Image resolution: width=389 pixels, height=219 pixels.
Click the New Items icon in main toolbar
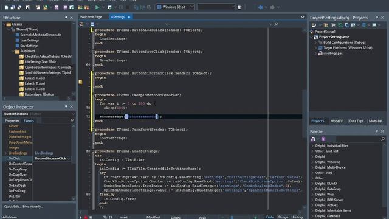pyautogui.click(x=7, y=7)
